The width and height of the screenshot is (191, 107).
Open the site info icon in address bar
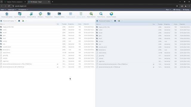tap(13, 6)
